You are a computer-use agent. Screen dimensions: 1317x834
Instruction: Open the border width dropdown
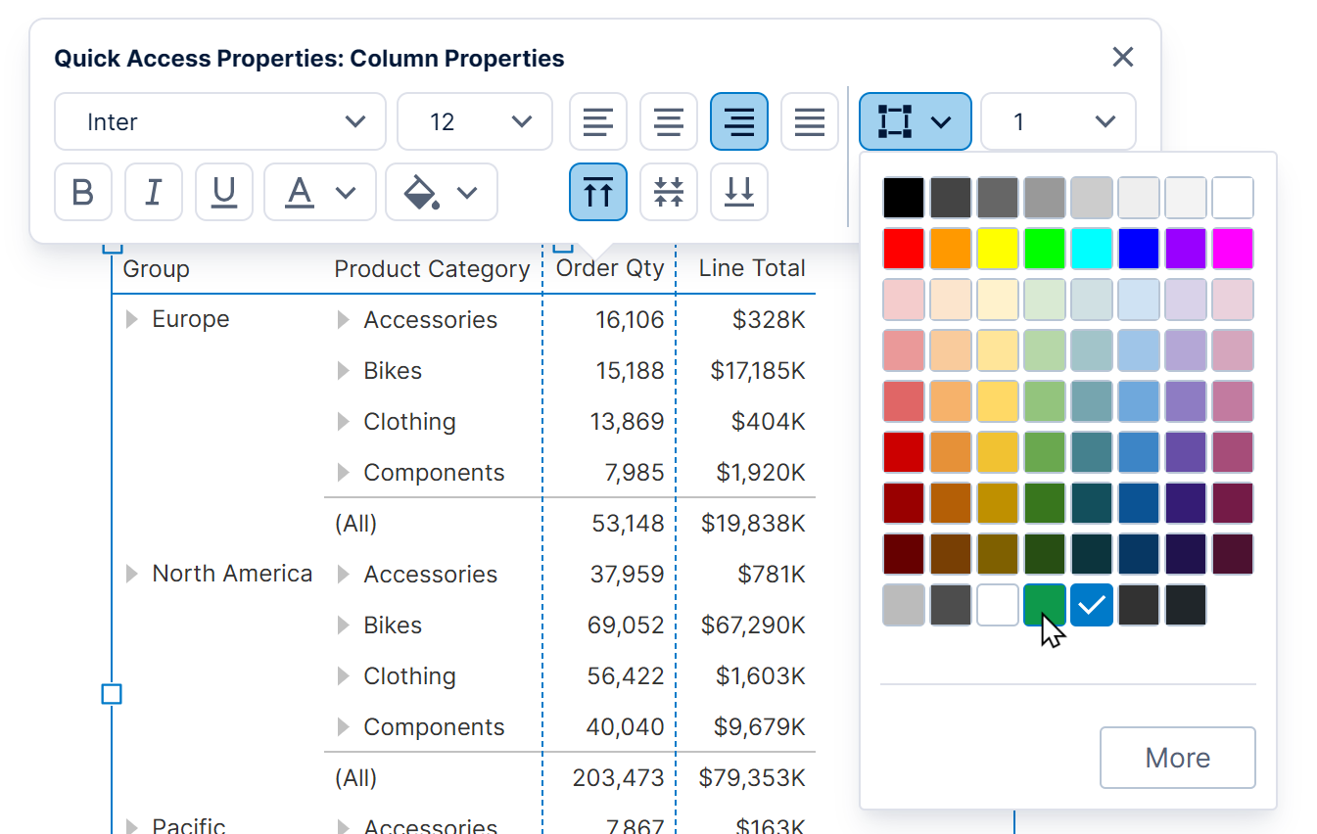click(x=1058, y=121)
